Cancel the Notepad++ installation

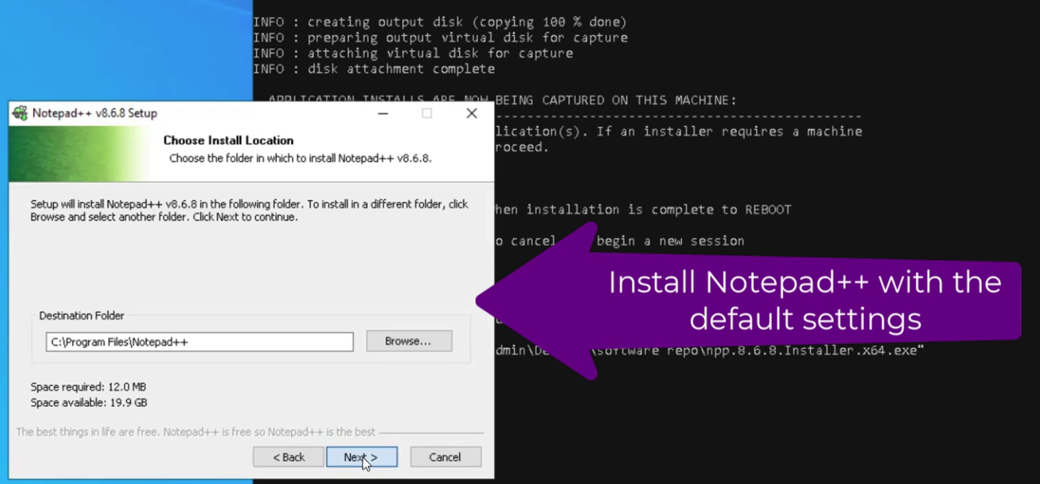[x=445, y=457]
